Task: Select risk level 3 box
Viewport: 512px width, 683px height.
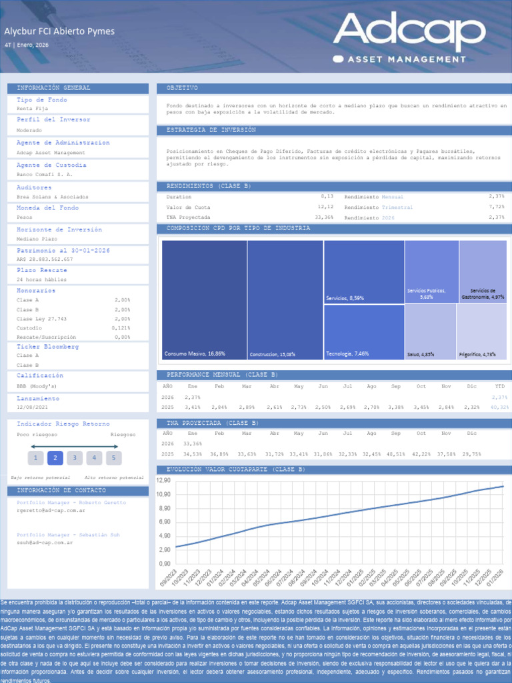Action: [75, 458]
